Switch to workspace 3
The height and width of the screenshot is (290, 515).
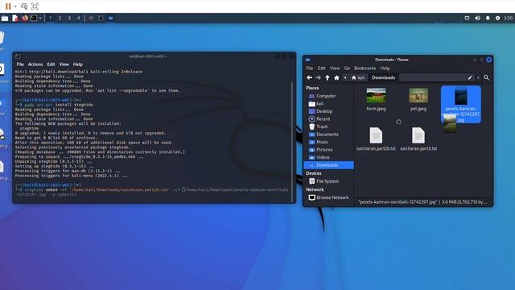69,18
